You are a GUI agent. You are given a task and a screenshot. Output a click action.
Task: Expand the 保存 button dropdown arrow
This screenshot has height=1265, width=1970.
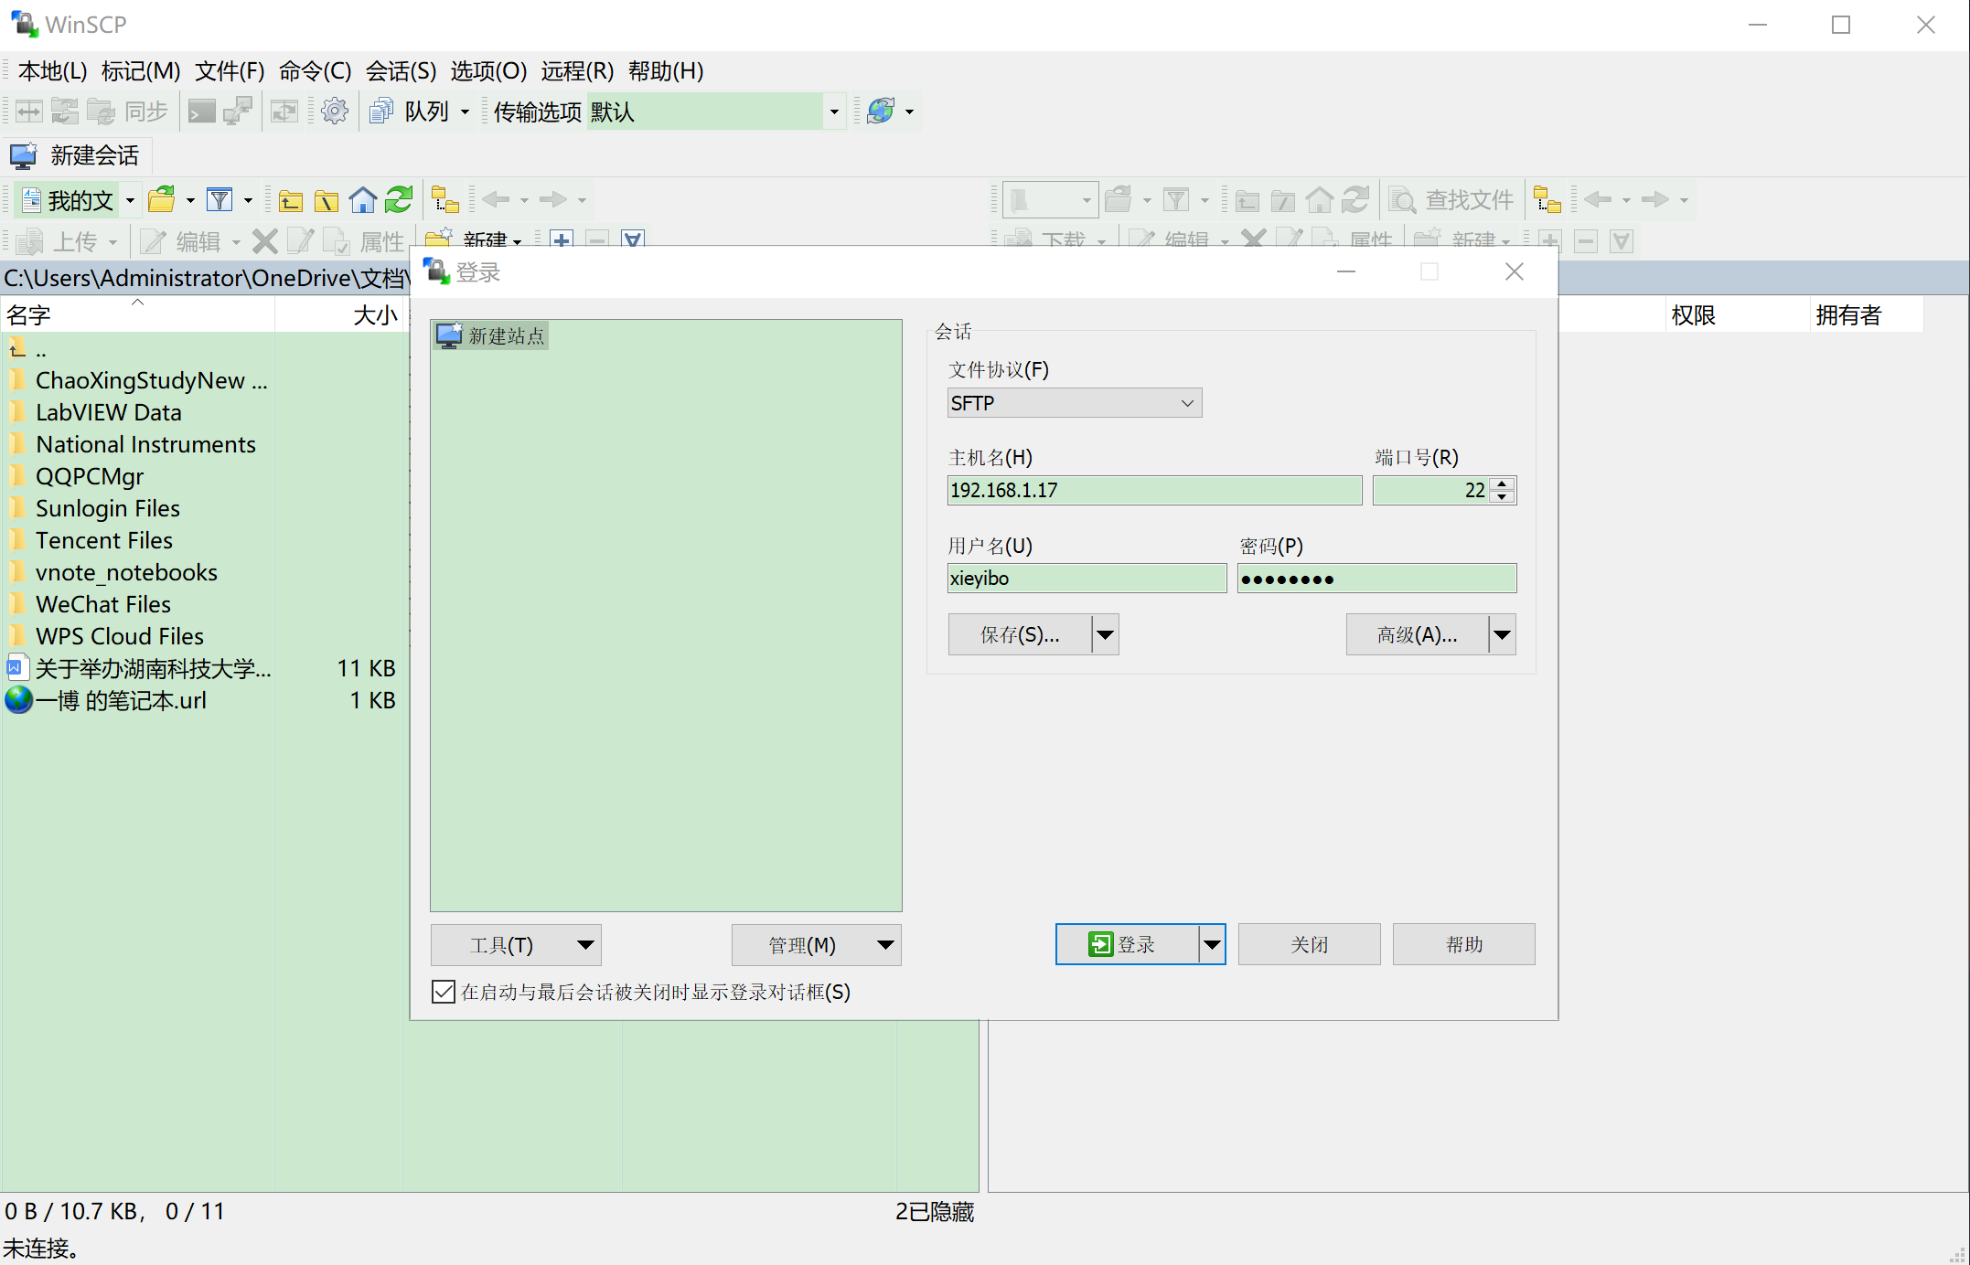pos(1106,634)
